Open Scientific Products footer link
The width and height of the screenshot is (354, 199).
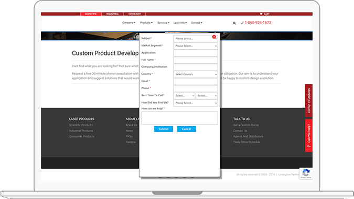pyautogui.click(x=81, y=125)
